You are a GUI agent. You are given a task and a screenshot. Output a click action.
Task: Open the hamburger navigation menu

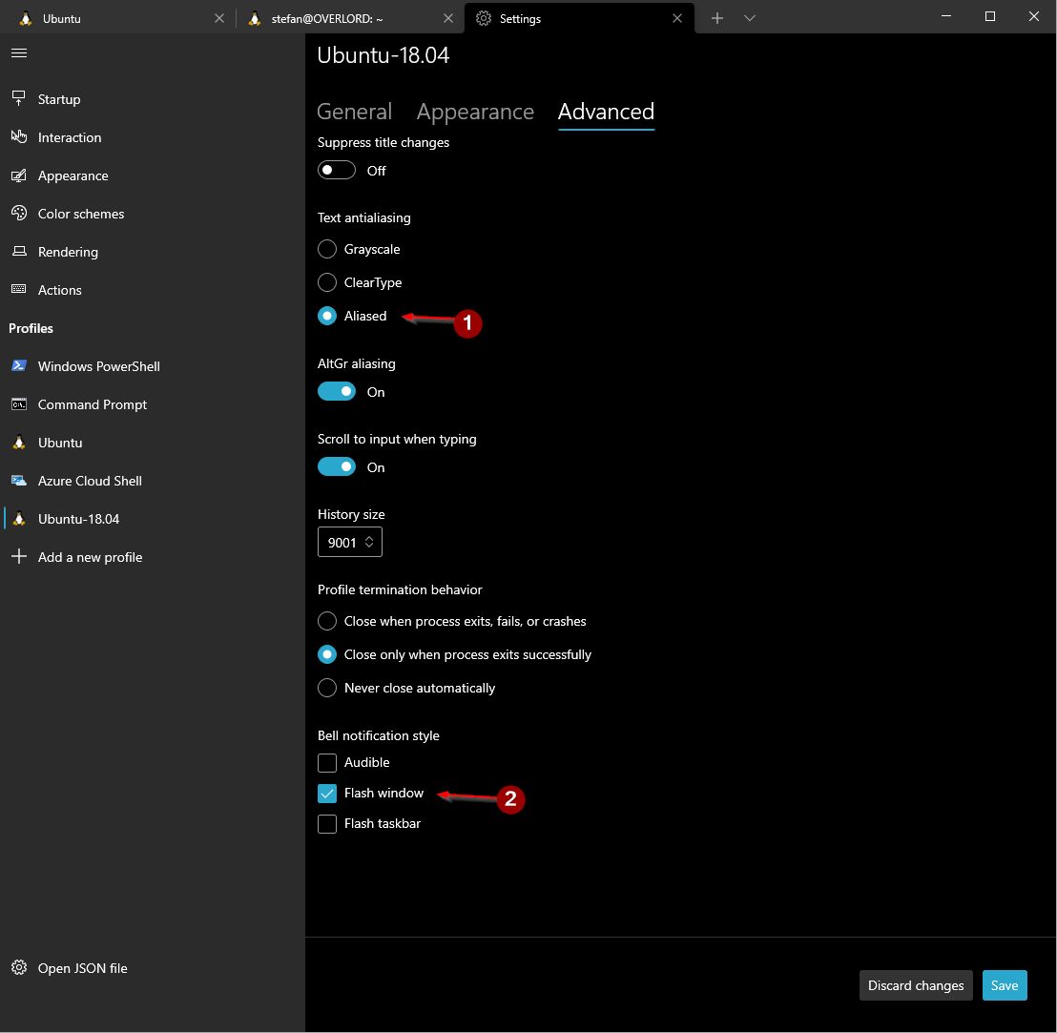tap(19, 52)
